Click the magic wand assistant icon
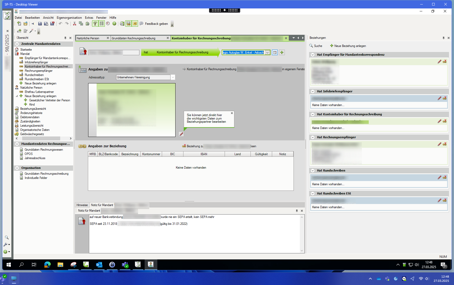Viewport: 454px width, 285px height. 31,31
